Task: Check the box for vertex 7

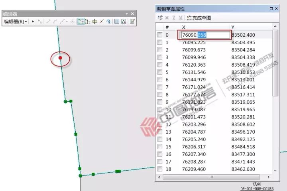Action: point(160,87)
